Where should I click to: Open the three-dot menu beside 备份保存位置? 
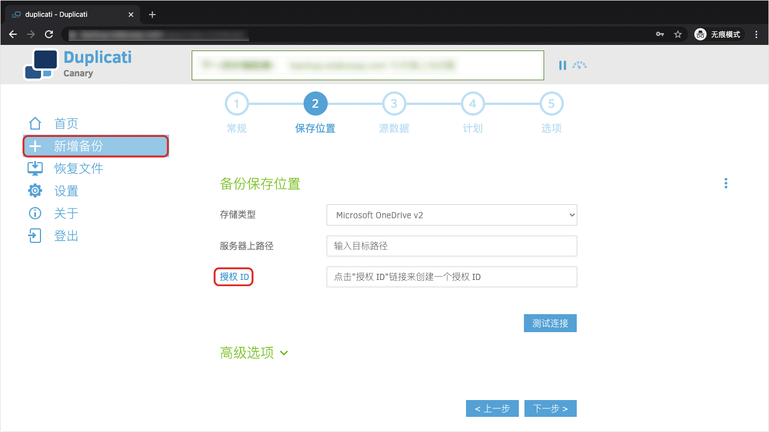[726, 183]
